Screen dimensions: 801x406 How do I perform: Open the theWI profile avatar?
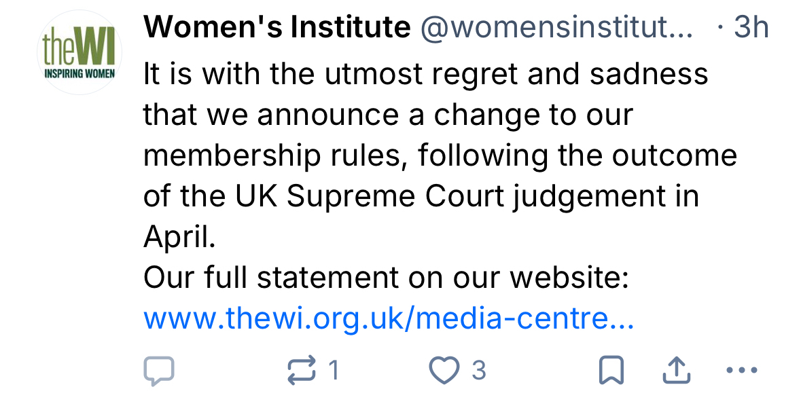79,53
